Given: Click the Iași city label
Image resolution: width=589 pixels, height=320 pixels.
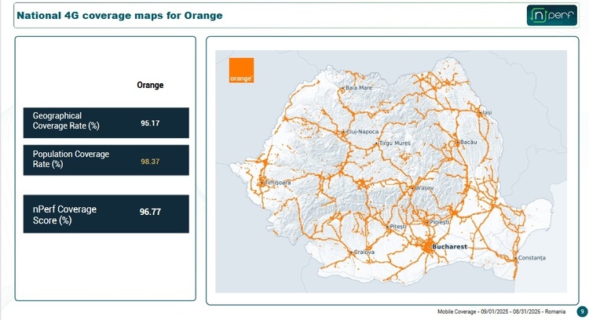Looking at the screenshot, I should pos(487,112).
